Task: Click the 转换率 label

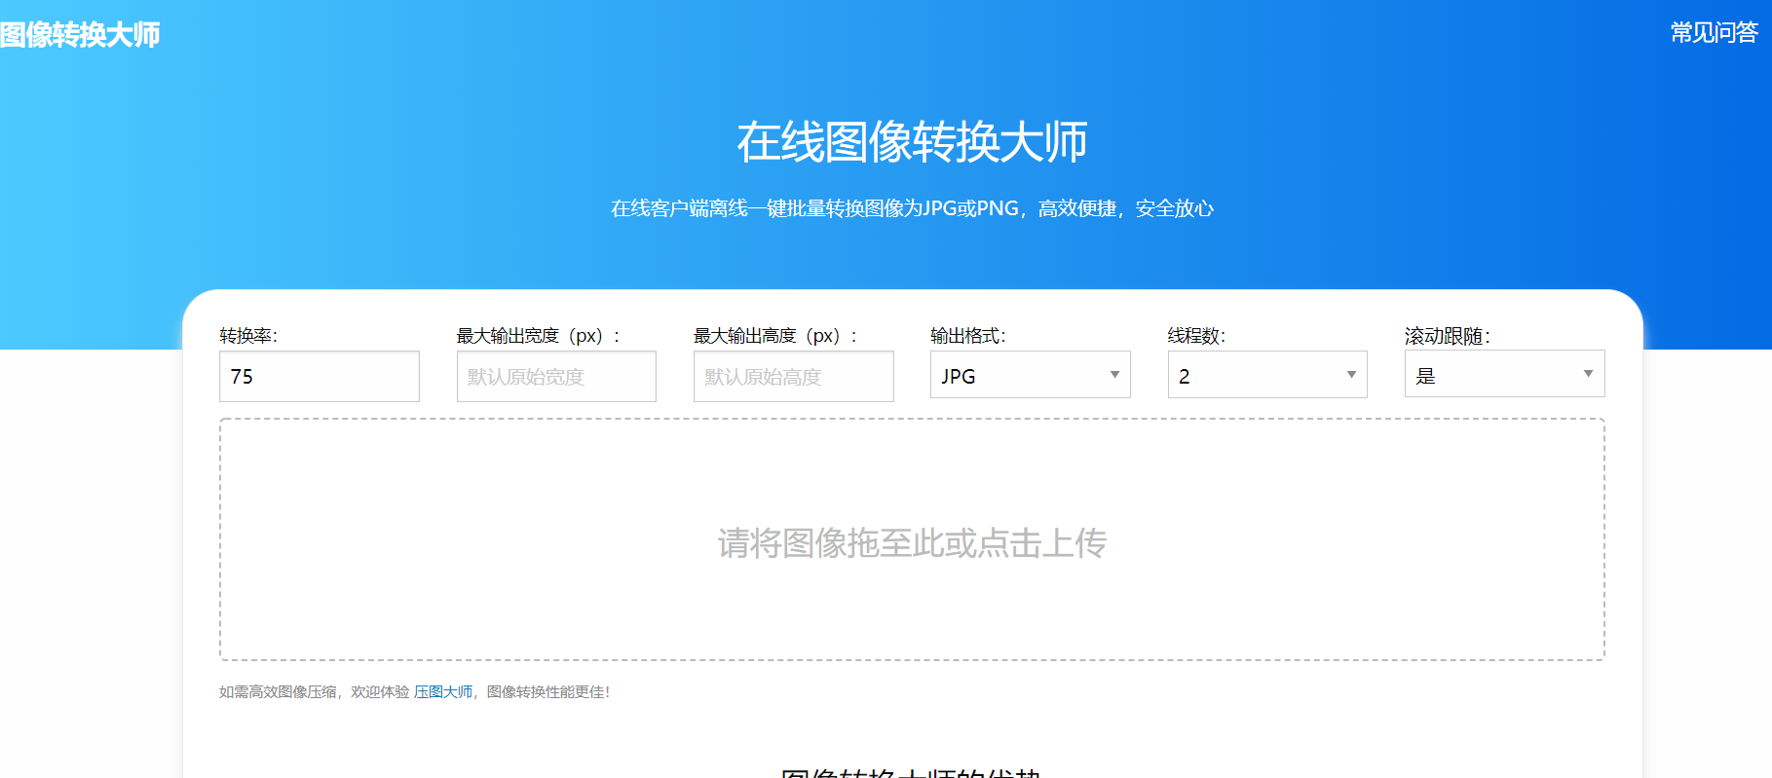Action: click(x=248, y=336)
